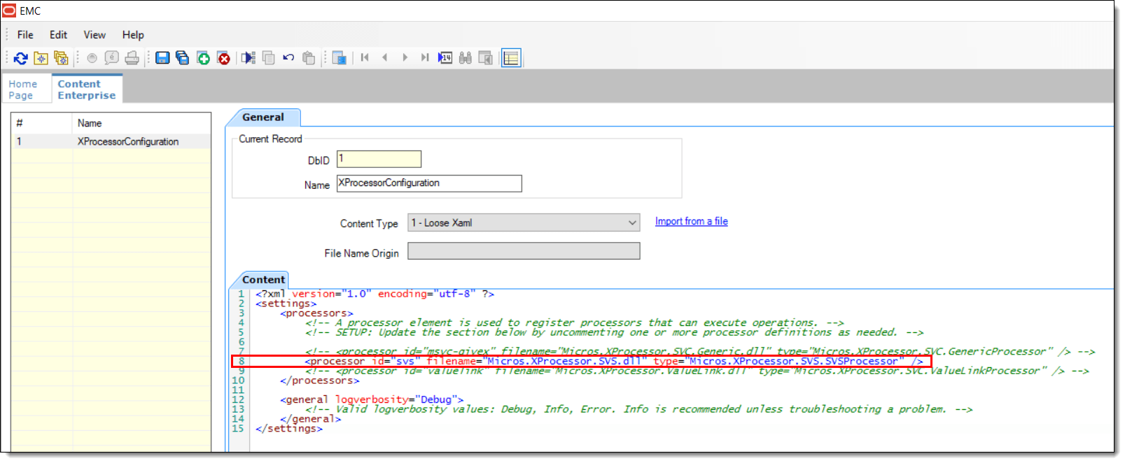Open the View menu
Viewport: 1125px width, 463px height.
[95, 35]
